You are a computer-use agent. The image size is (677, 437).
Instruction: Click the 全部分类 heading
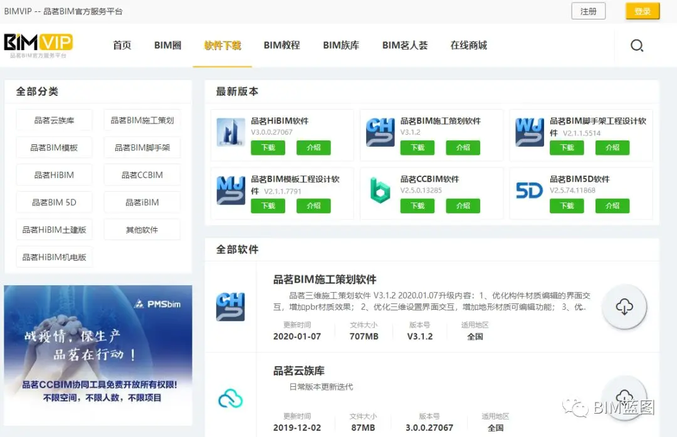coord(37,91)
